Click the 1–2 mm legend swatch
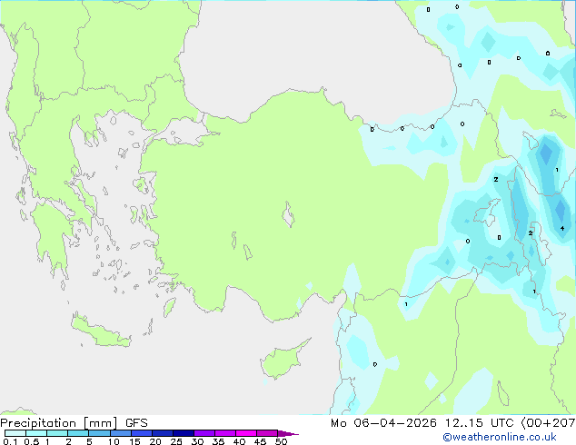Image resolution: width=576 pixels, height=445 pixels. point(57,433)
